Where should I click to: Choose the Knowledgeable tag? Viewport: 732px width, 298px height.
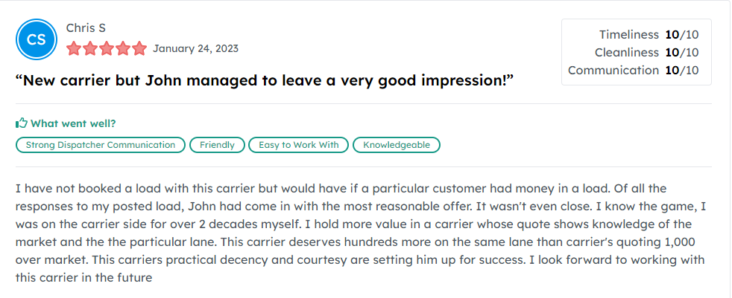coord(397,145)
